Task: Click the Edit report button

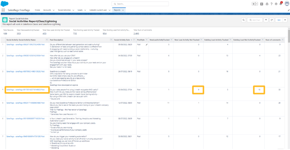Action: point(279,20)
